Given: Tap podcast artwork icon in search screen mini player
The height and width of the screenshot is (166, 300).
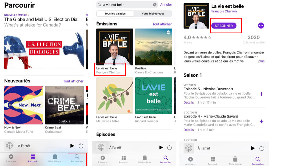Looking at the screenshot, I should pos(101,147).
